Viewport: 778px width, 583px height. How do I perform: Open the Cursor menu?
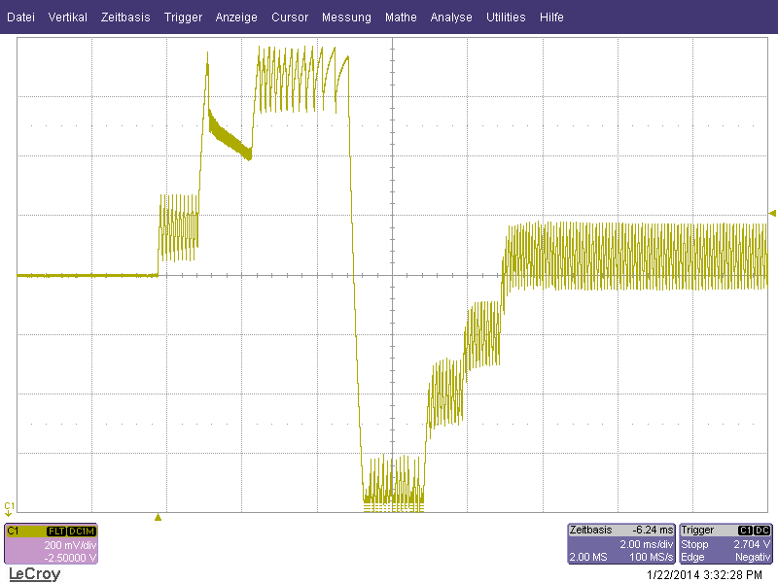(290, 17)
